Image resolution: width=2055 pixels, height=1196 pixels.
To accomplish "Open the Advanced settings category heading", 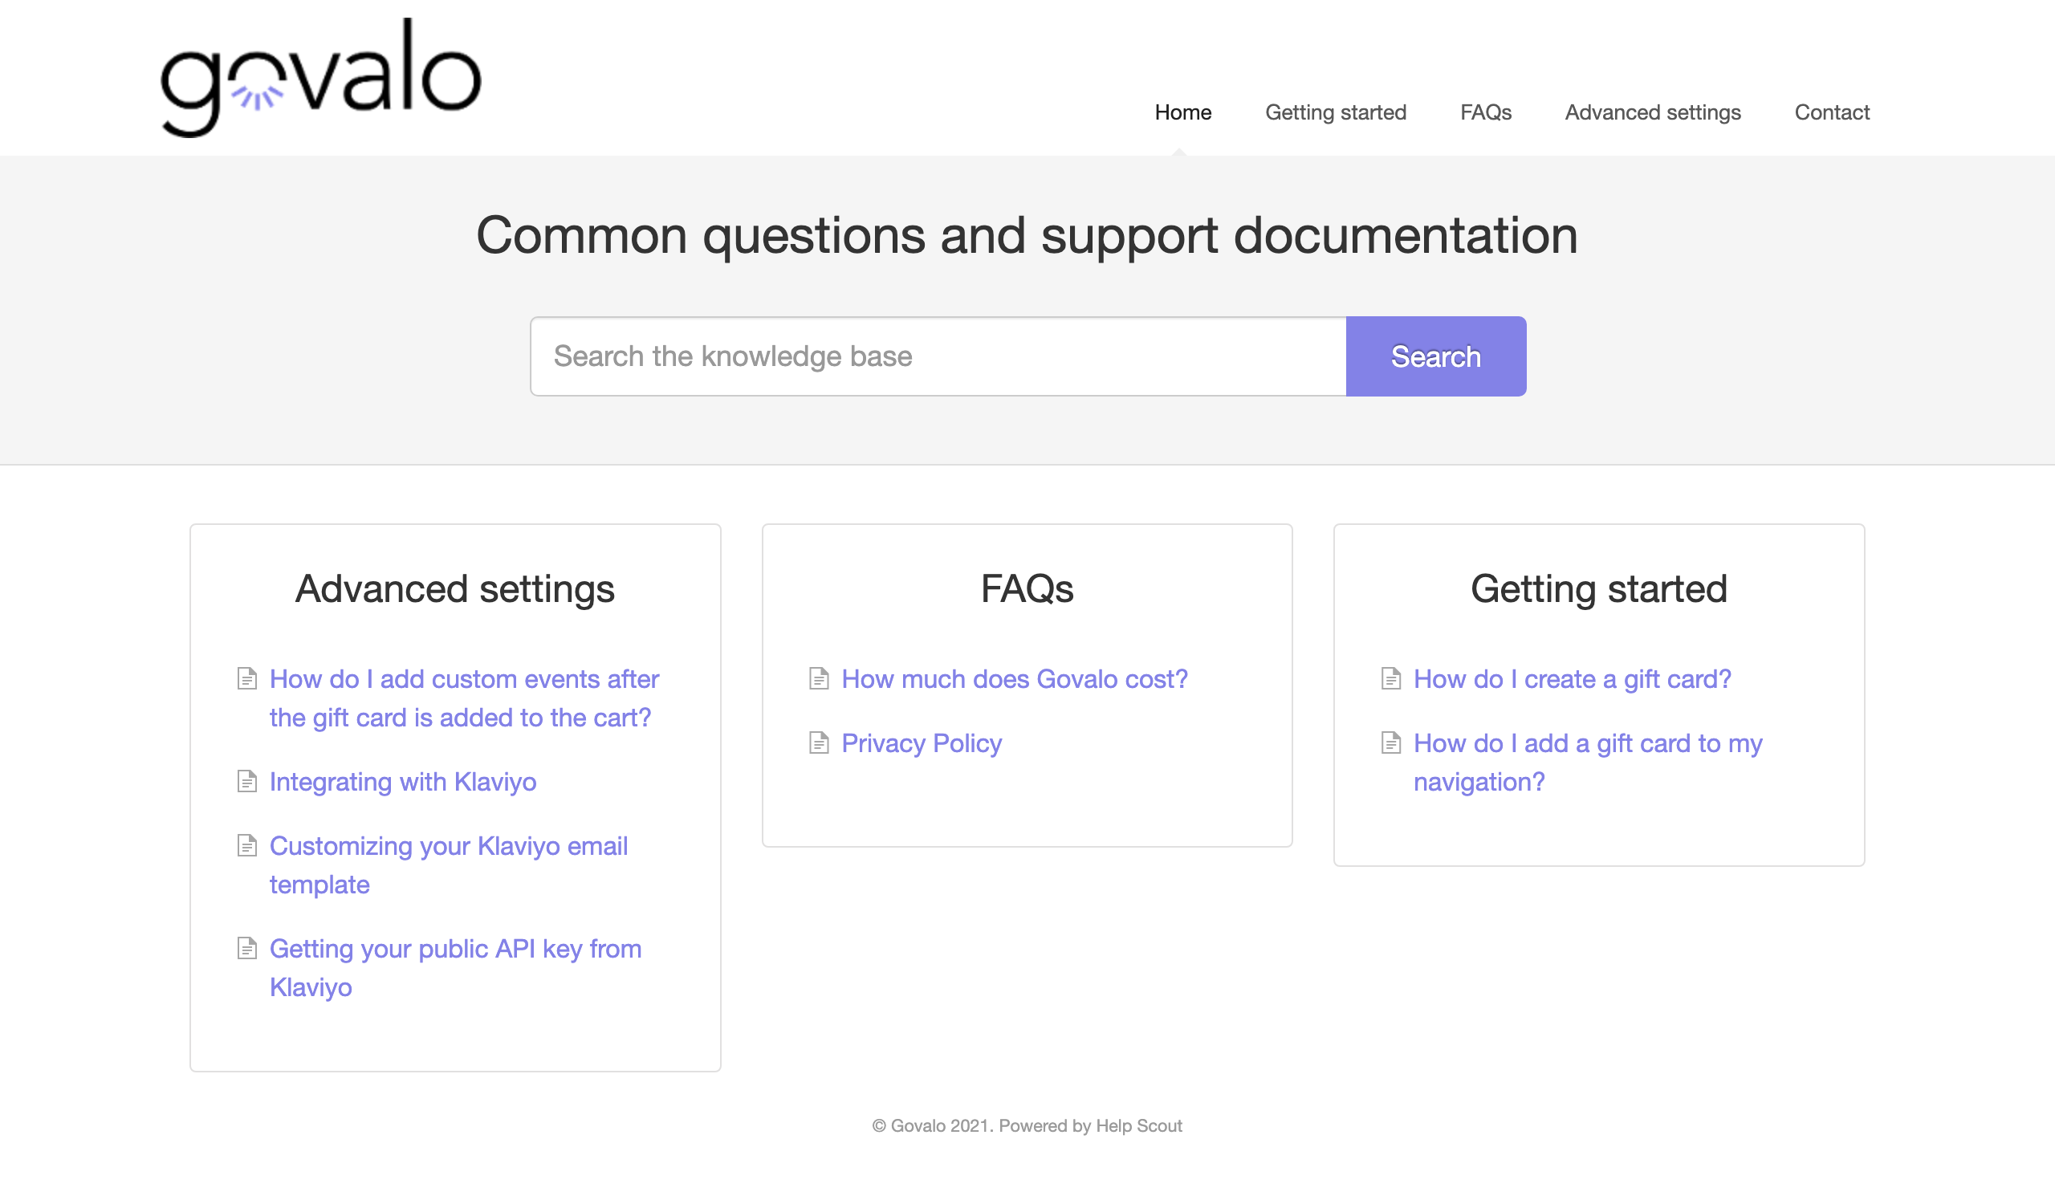I will 455,588.
